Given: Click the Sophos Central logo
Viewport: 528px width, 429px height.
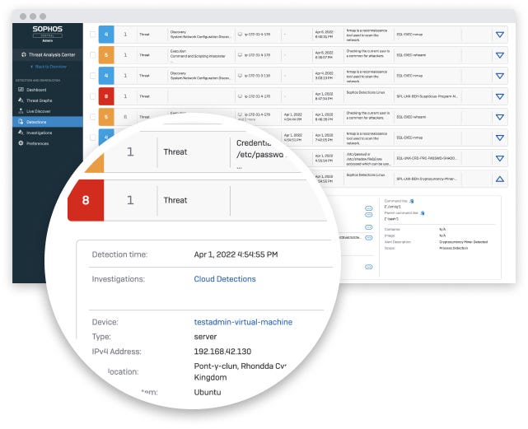Looking at the screenshot, I should tap(48, 33).
